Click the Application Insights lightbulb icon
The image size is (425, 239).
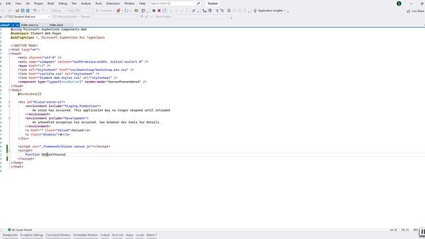[255, 11]
